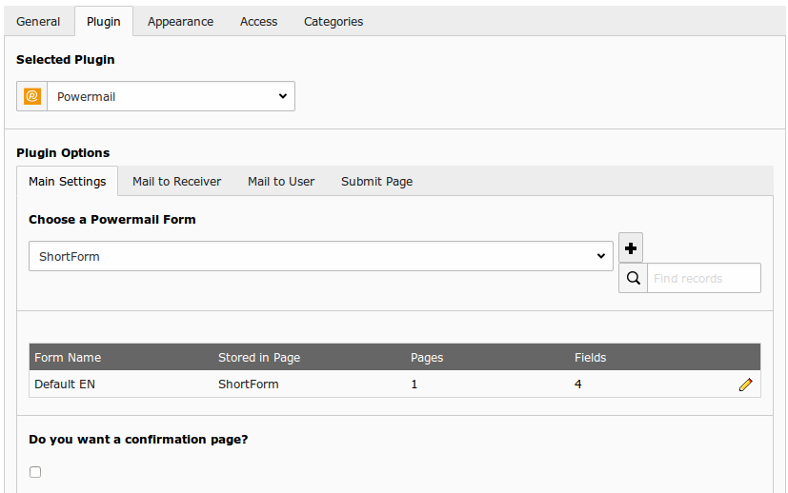
Task: Go to the Access tab
Action: [x=259, y=22]
